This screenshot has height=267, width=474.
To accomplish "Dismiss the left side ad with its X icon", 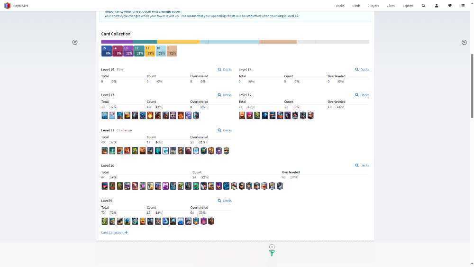I will click(x=75, y=42).
